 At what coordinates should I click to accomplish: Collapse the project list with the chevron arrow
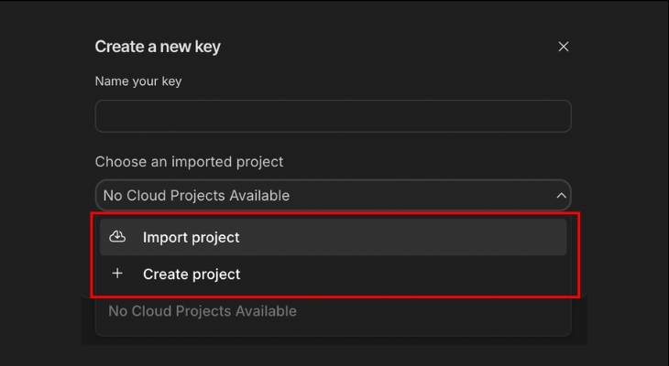(x=561, y=195)
